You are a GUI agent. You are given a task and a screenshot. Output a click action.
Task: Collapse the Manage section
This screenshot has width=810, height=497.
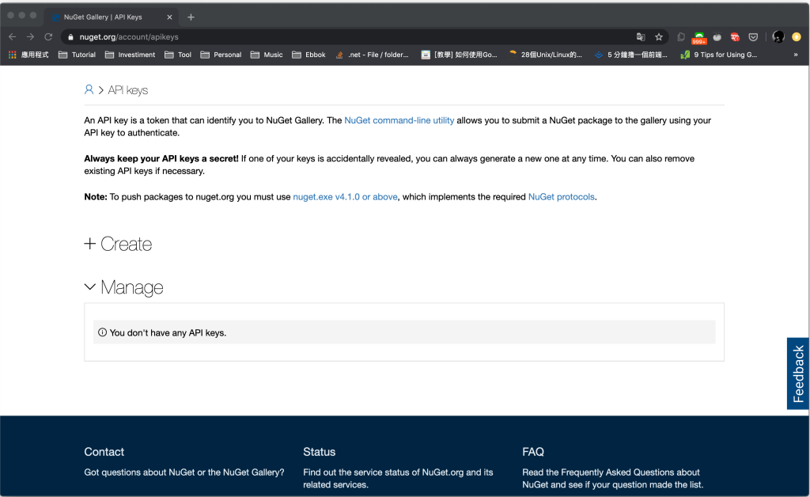[124, 287]
